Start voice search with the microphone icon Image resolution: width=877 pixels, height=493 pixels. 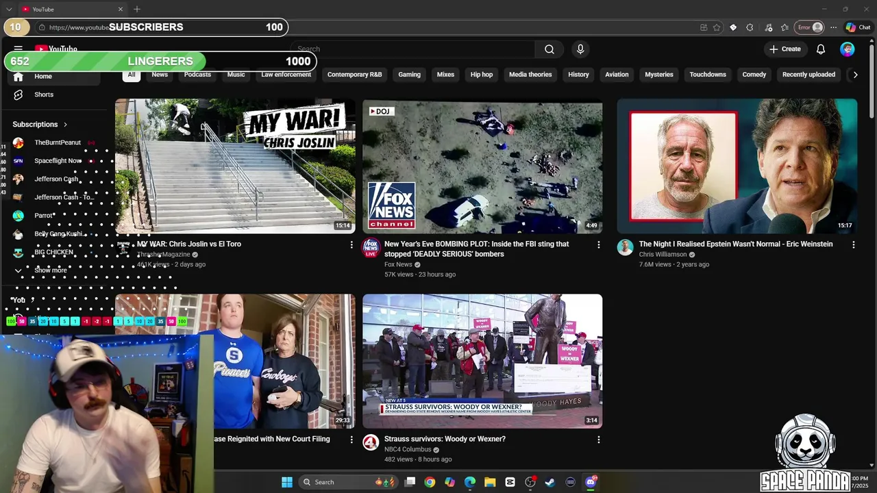click(580, 49)
